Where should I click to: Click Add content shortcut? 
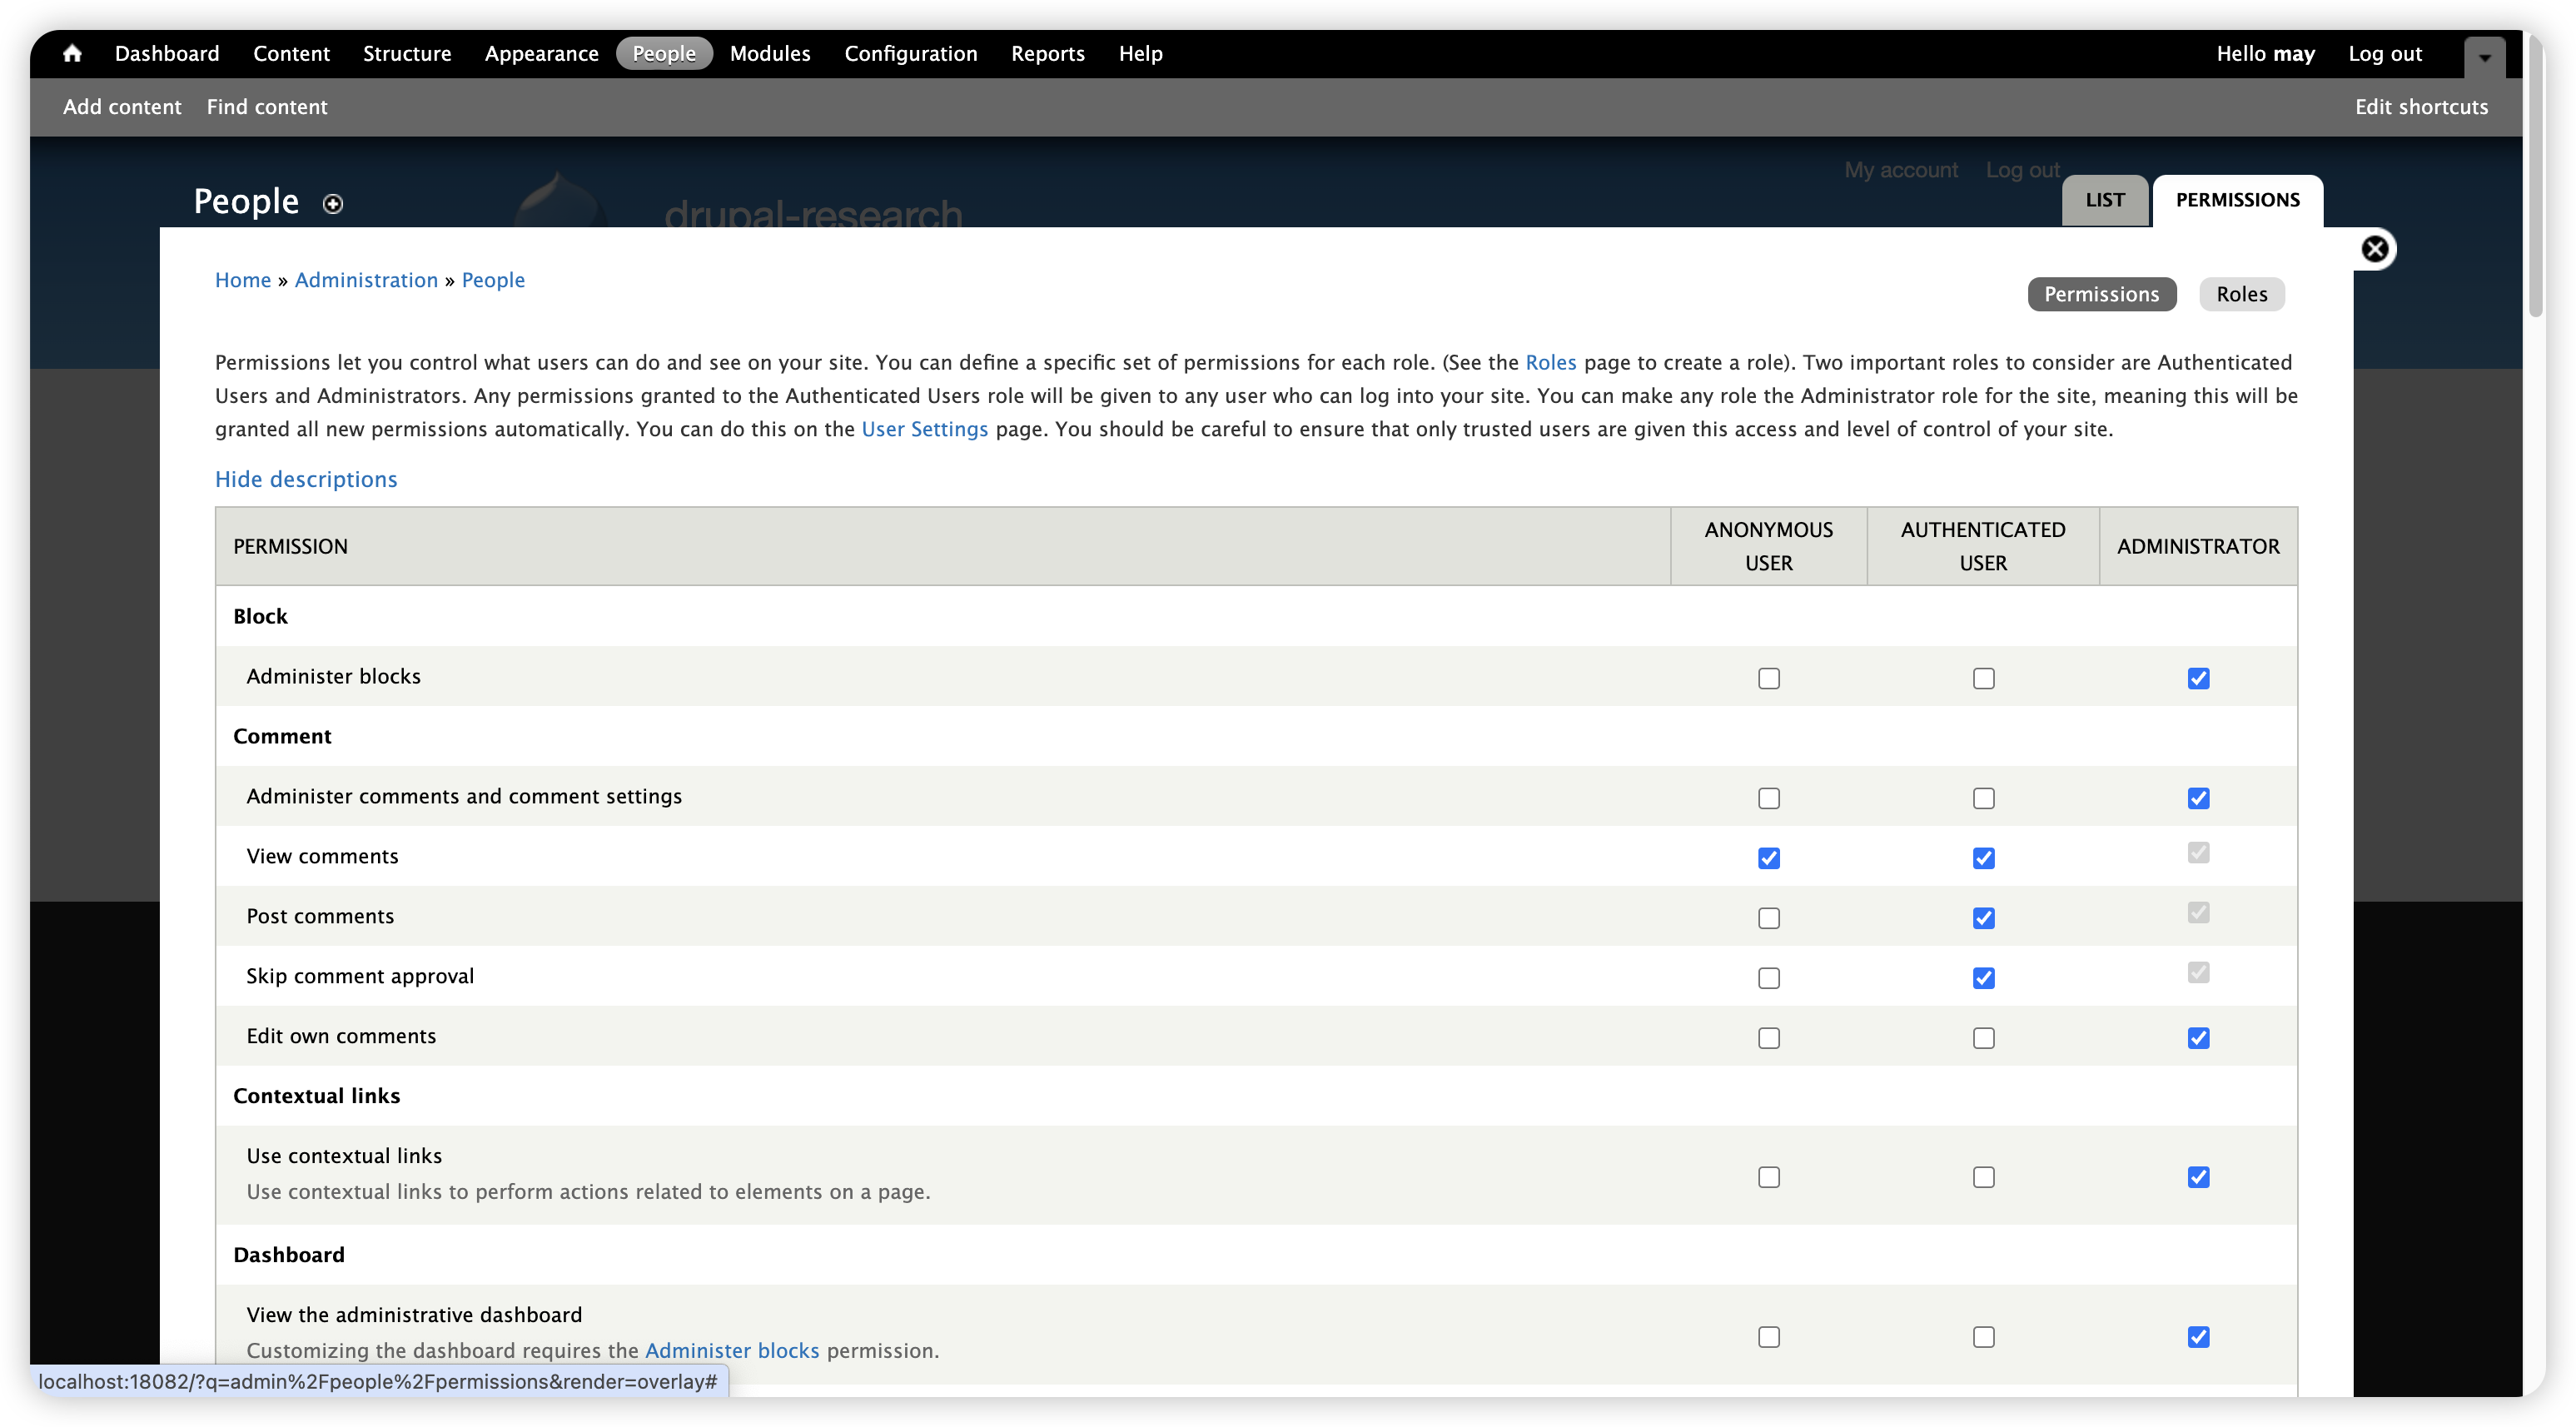(122, 106)
